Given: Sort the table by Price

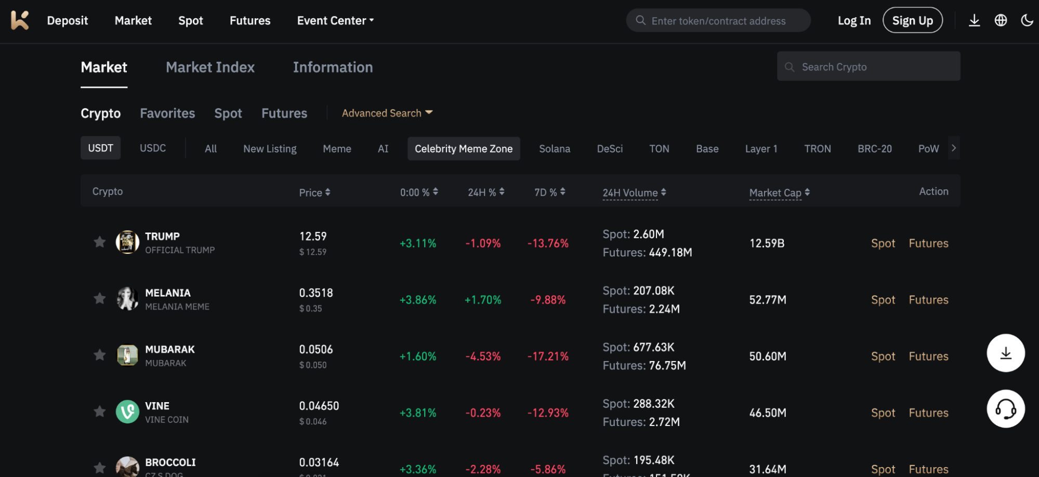Looking at the screenshot, I should (x=314, y=192).
